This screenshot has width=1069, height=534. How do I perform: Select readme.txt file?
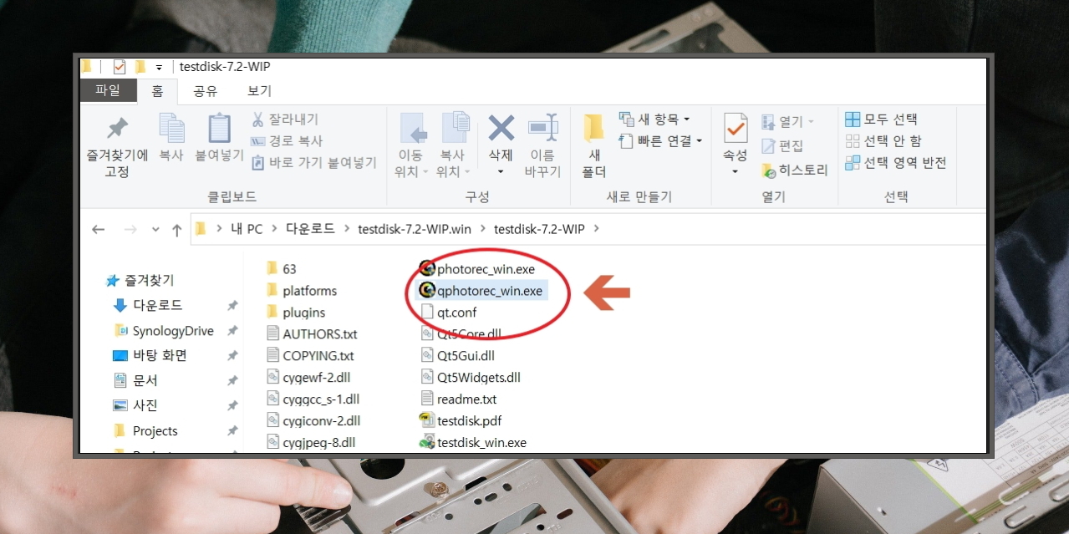click(x=458, y=399)
